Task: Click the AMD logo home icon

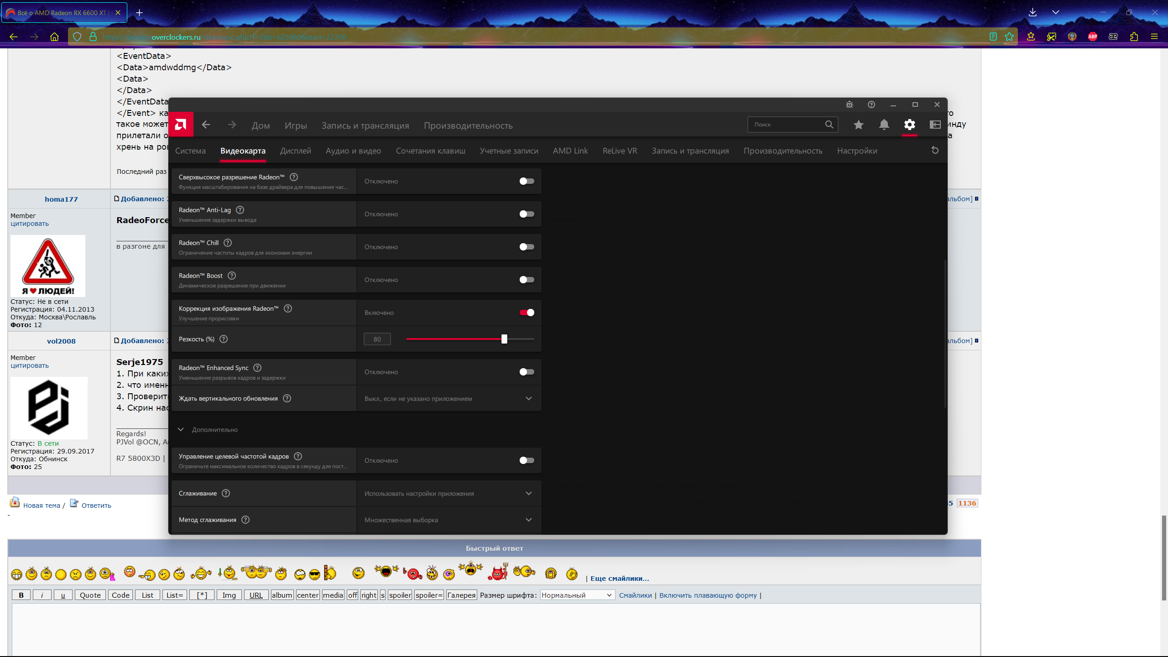Action: [x=181, y=125]
